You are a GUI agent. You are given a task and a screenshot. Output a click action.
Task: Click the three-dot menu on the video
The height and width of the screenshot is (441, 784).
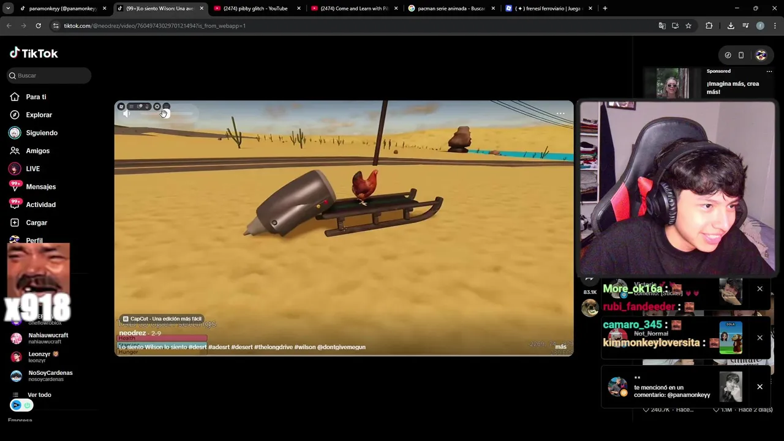(560, 113)
